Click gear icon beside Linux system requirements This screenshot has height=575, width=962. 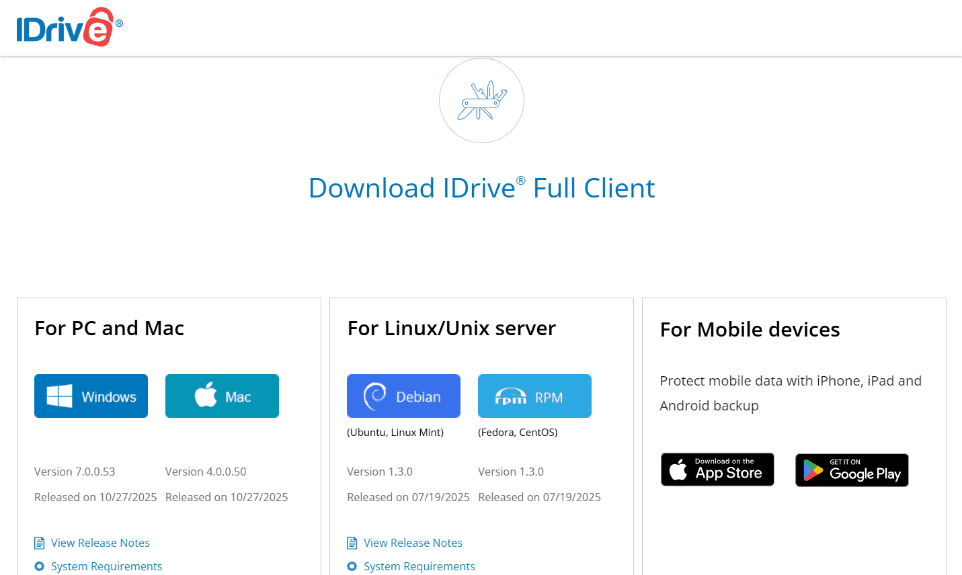(352, 566)
